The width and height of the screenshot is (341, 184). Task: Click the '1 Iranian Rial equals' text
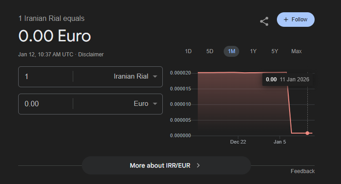51,19
